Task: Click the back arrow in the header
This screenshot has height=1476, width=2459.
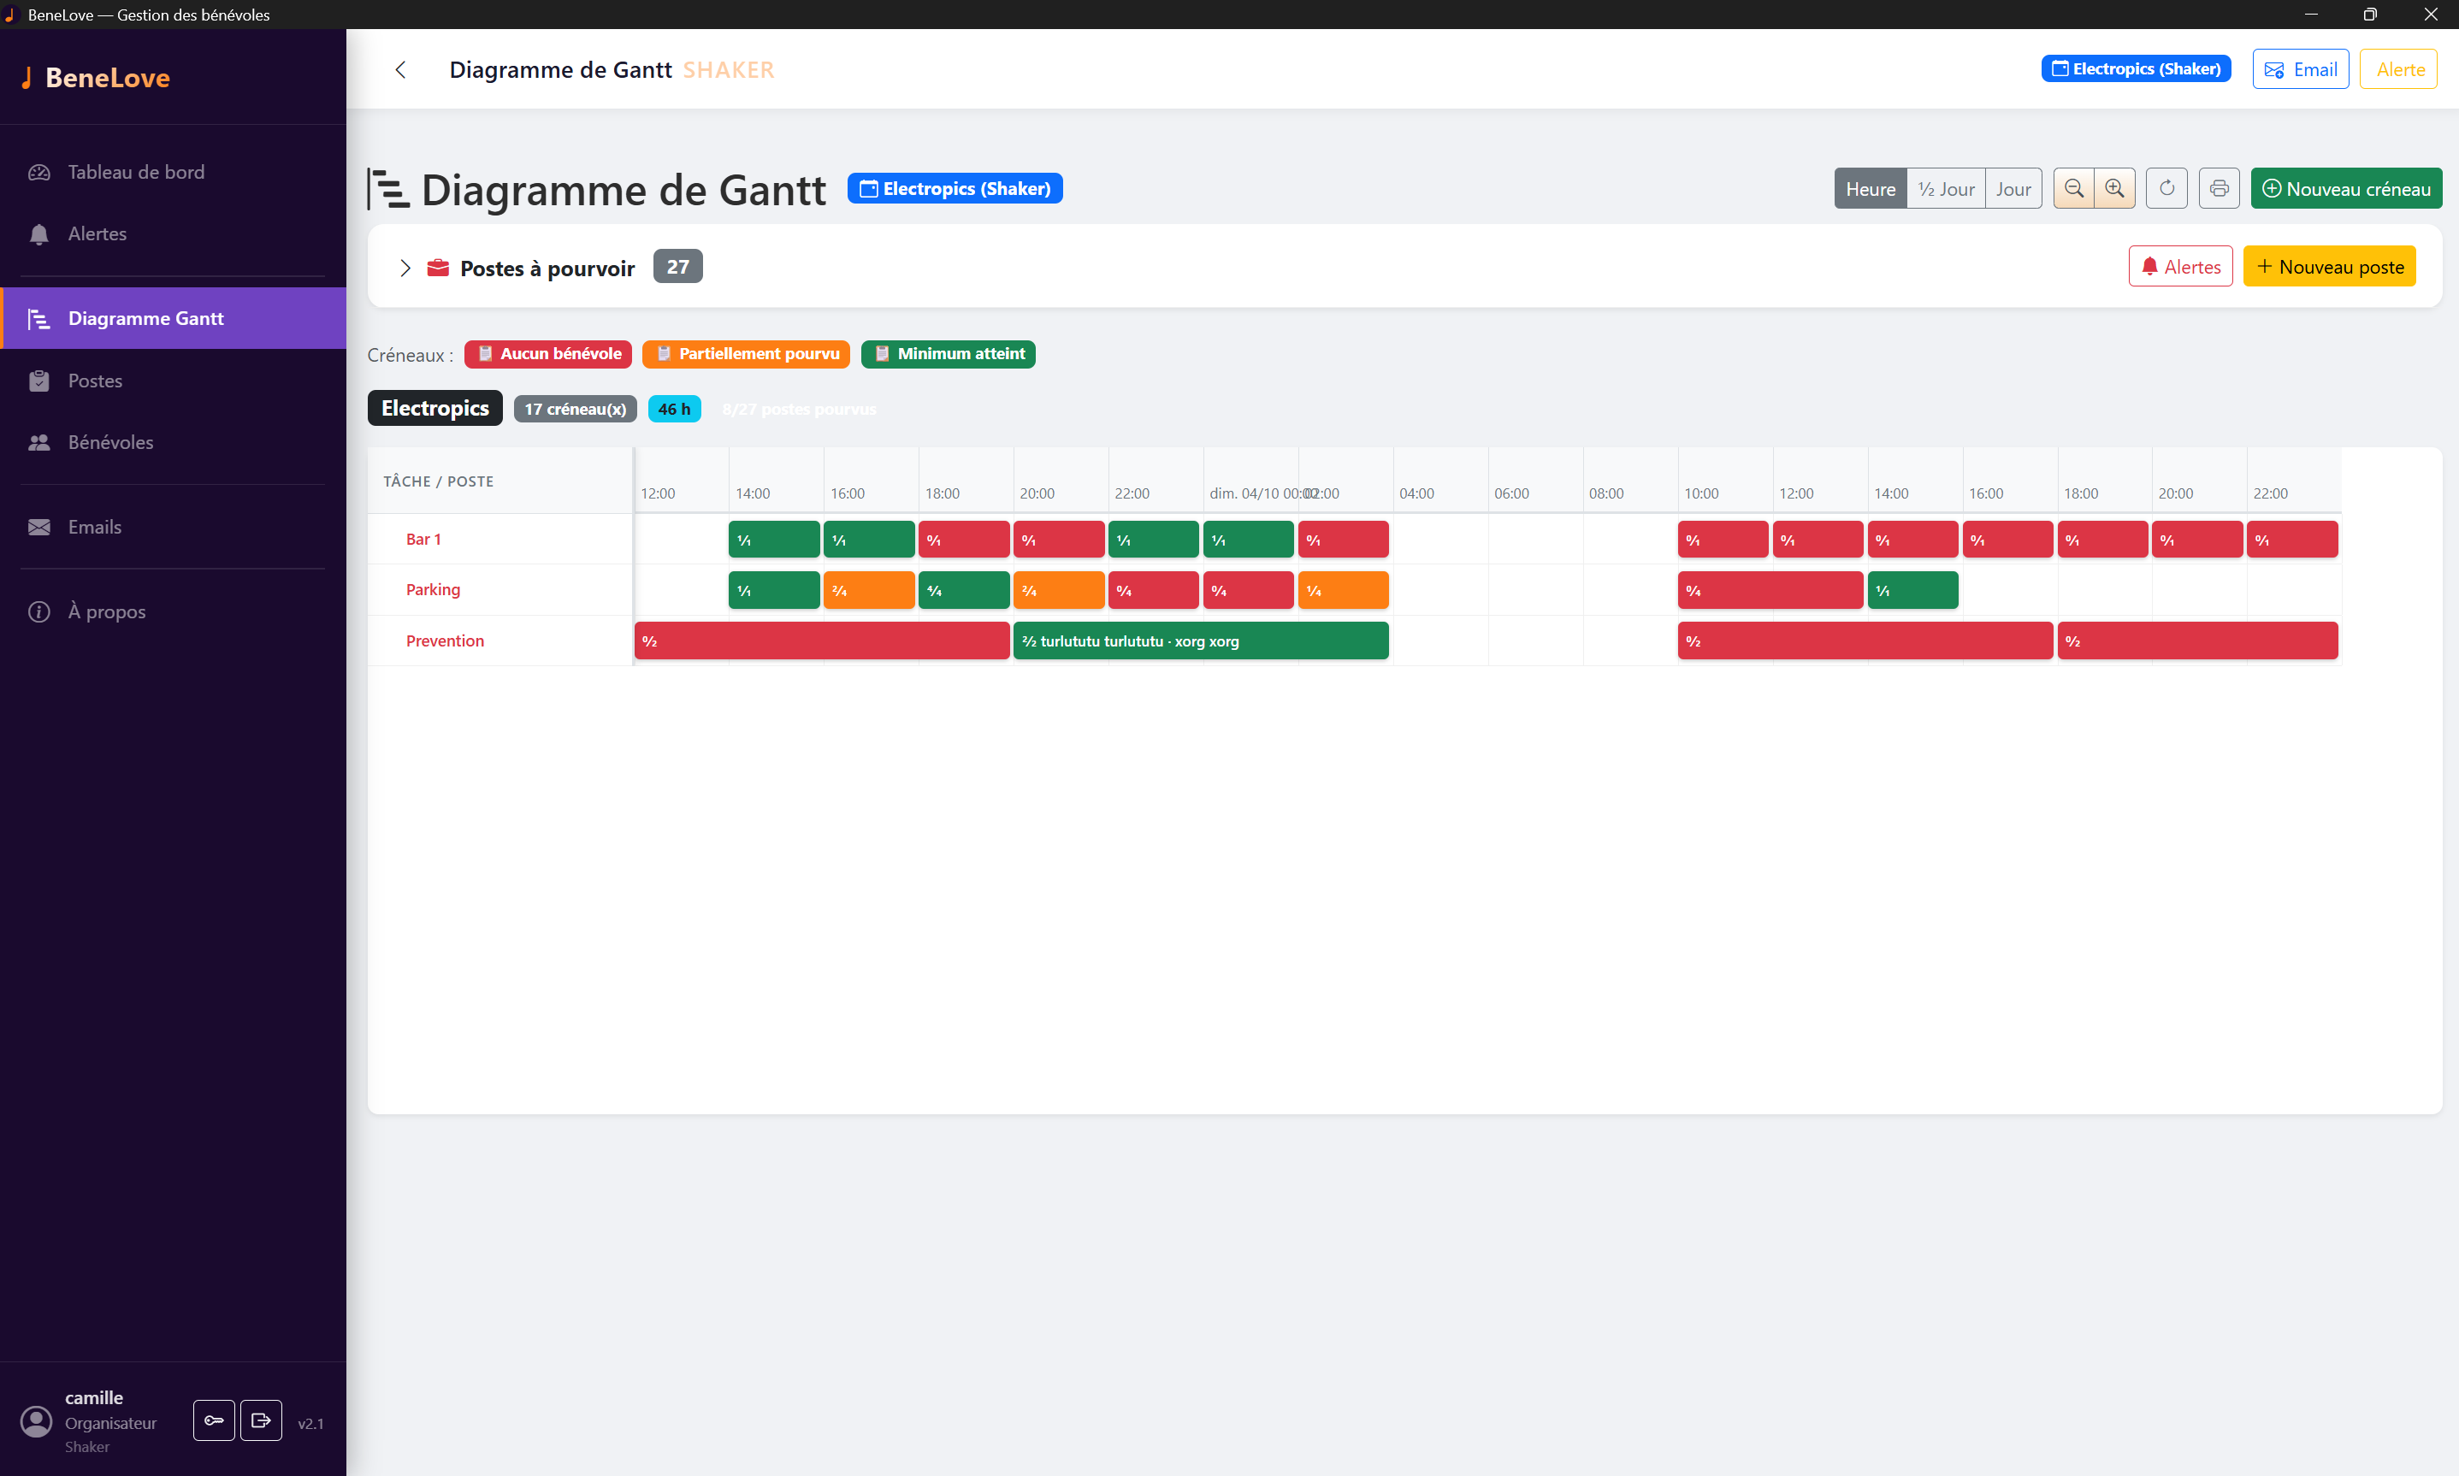Action: pos(401,69)
